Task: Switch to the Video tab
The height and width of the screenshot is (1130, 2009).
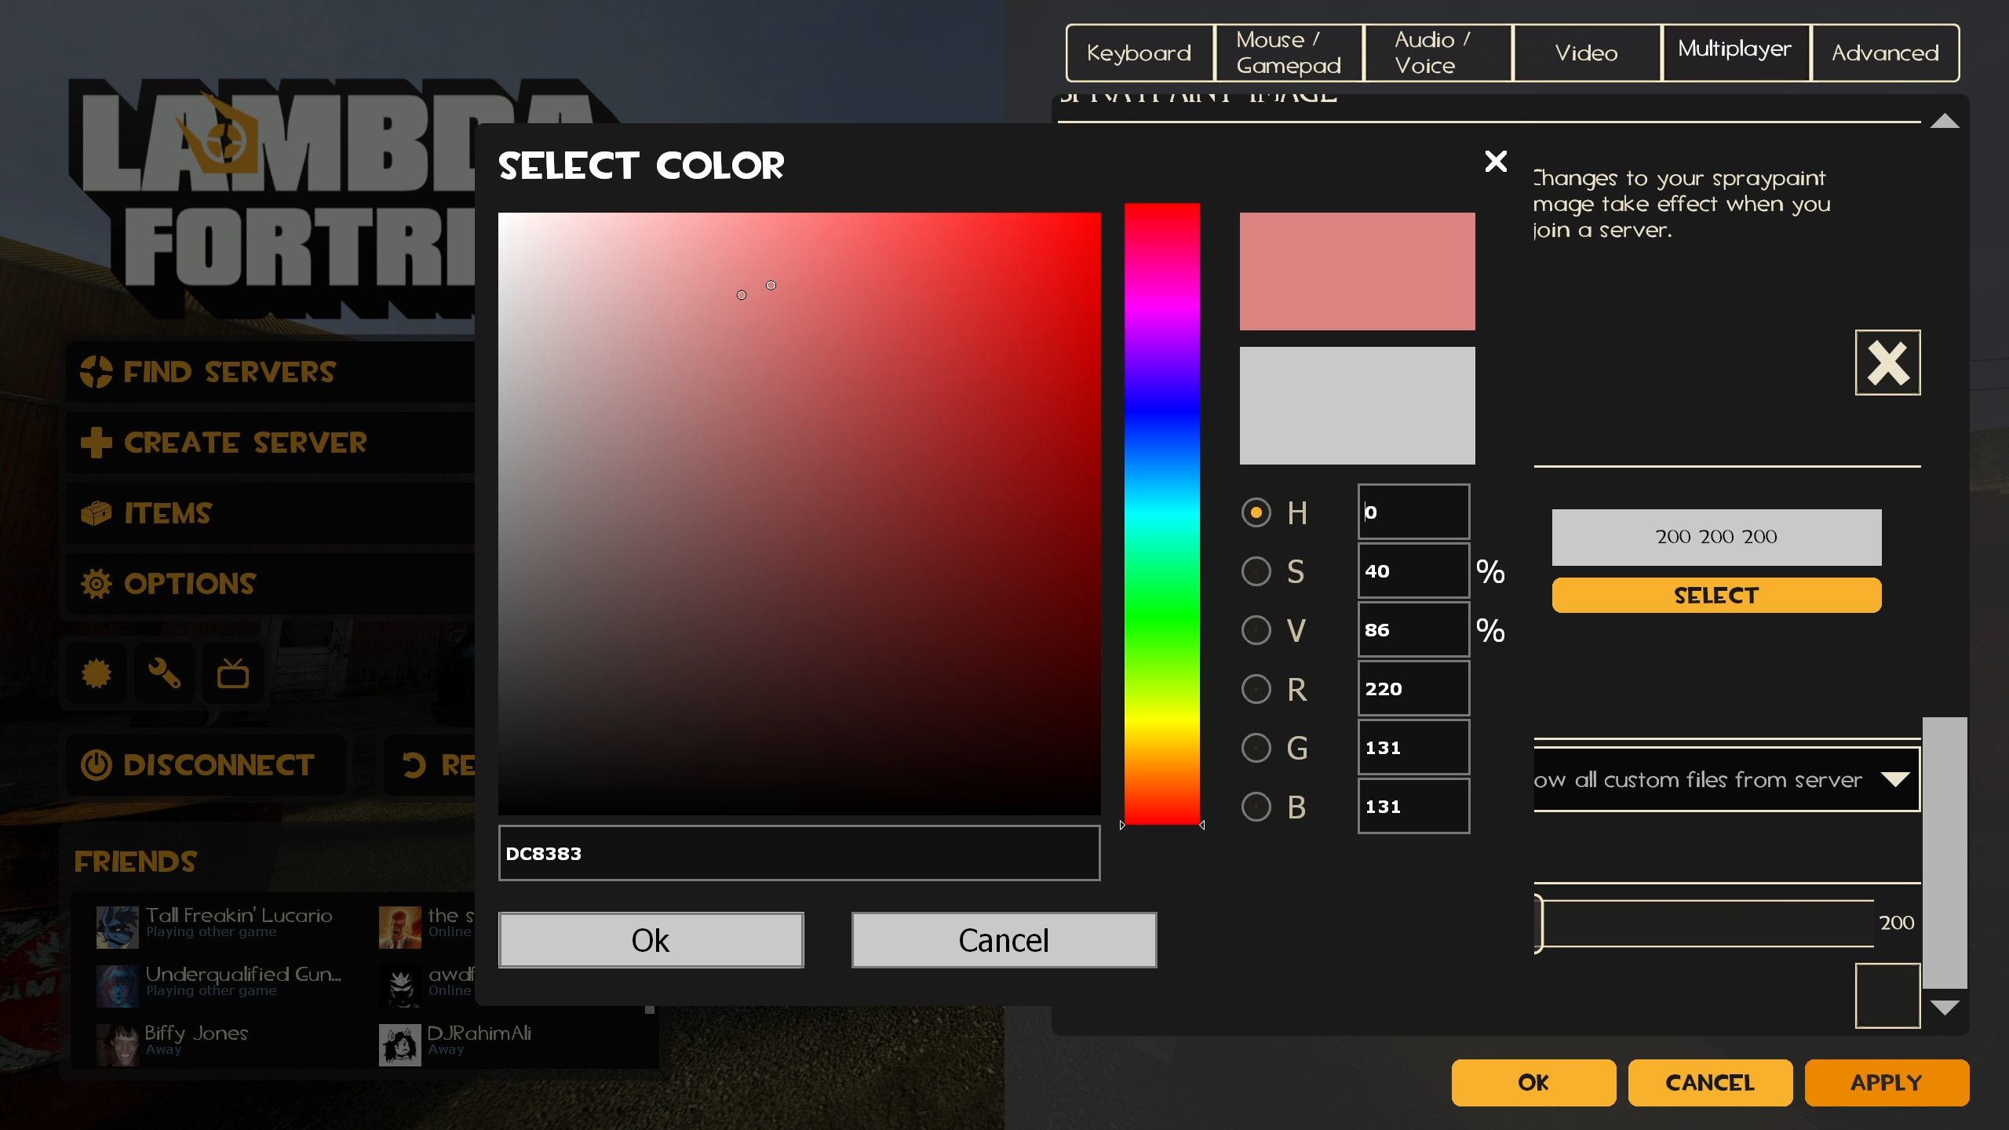Action: pyautogui.click(x=1586, y=53)
